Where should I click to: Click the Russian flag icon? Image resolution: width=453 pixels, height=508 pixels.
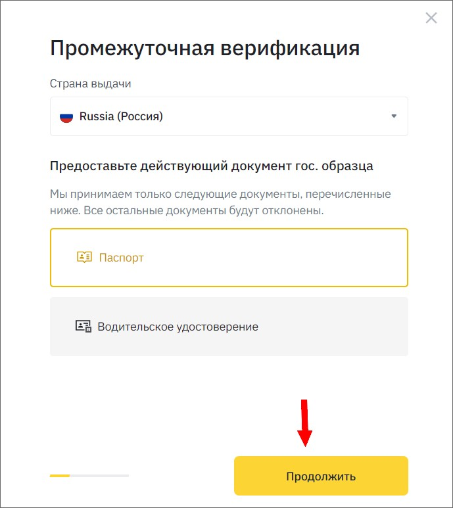pos(66,116)
